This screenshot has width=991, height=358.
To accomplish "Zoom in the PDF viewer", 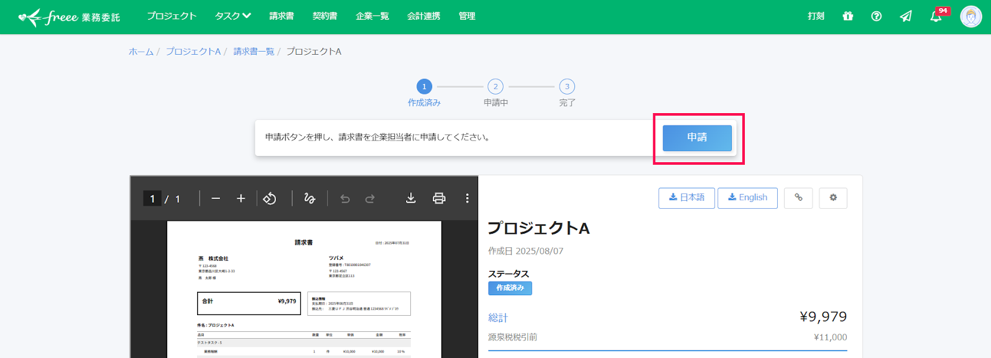I will [x=241, y=198].
